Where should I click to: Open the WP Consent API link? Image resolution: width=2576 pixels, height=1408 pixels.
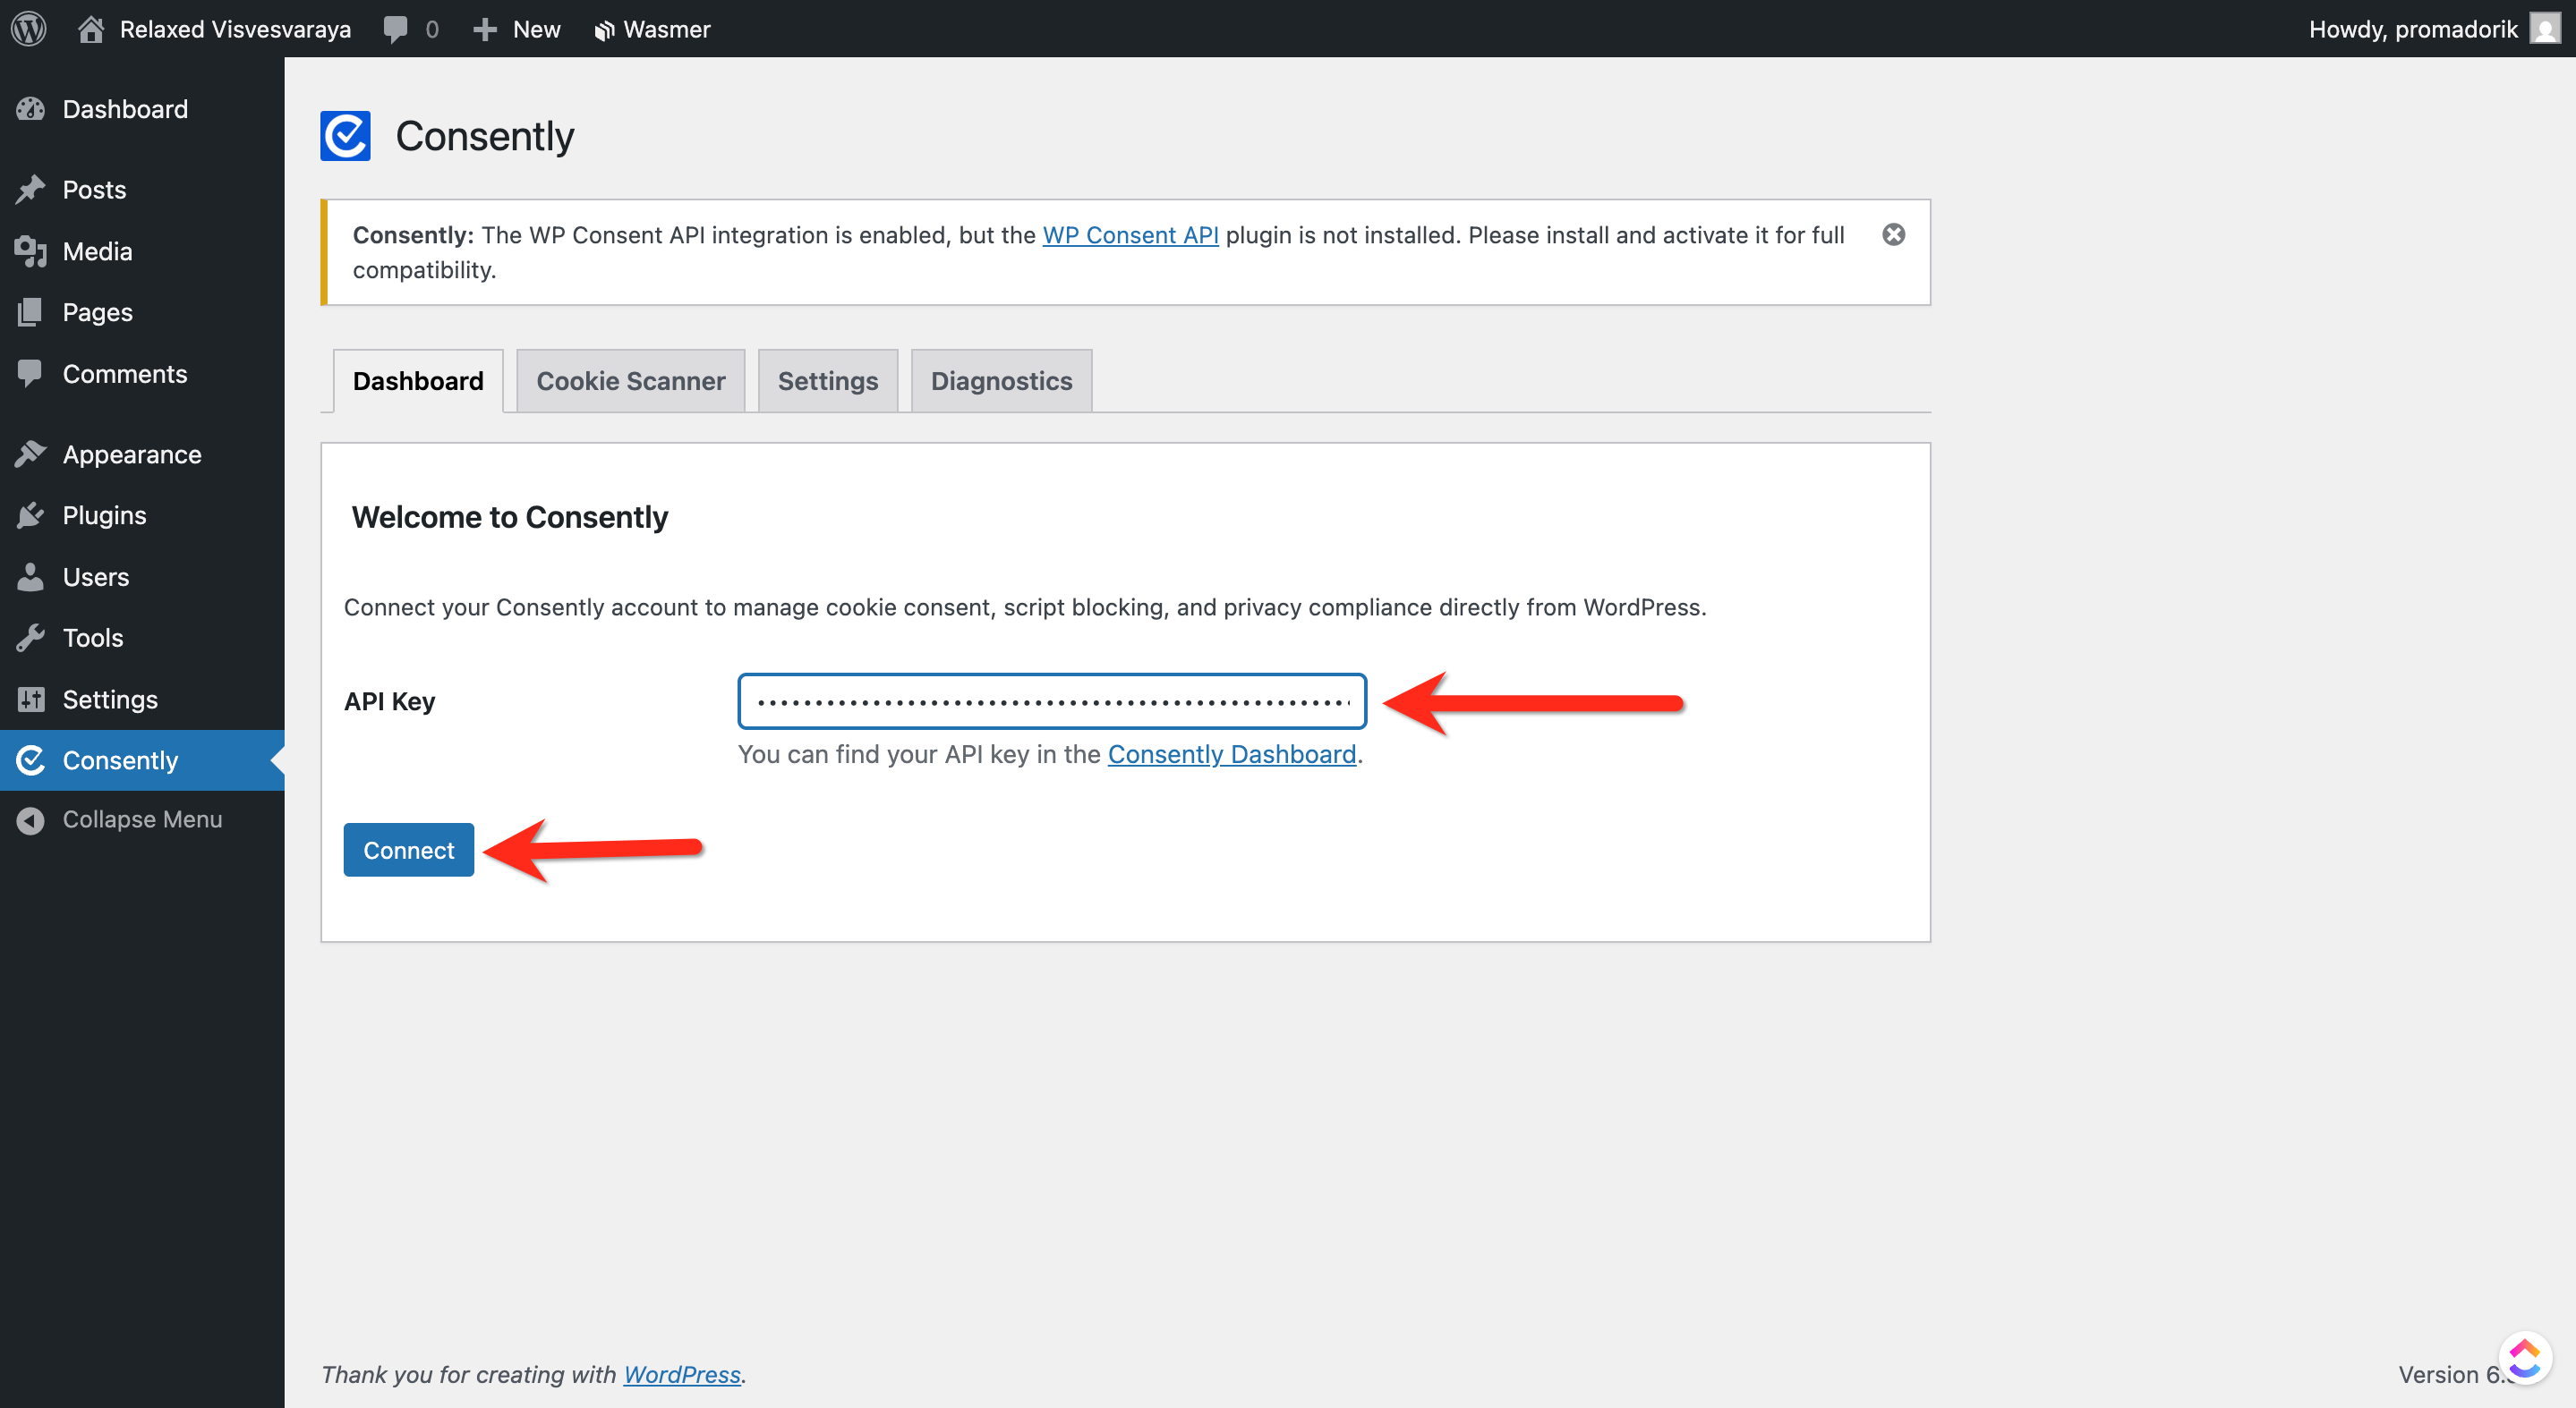click(1130, 235)
